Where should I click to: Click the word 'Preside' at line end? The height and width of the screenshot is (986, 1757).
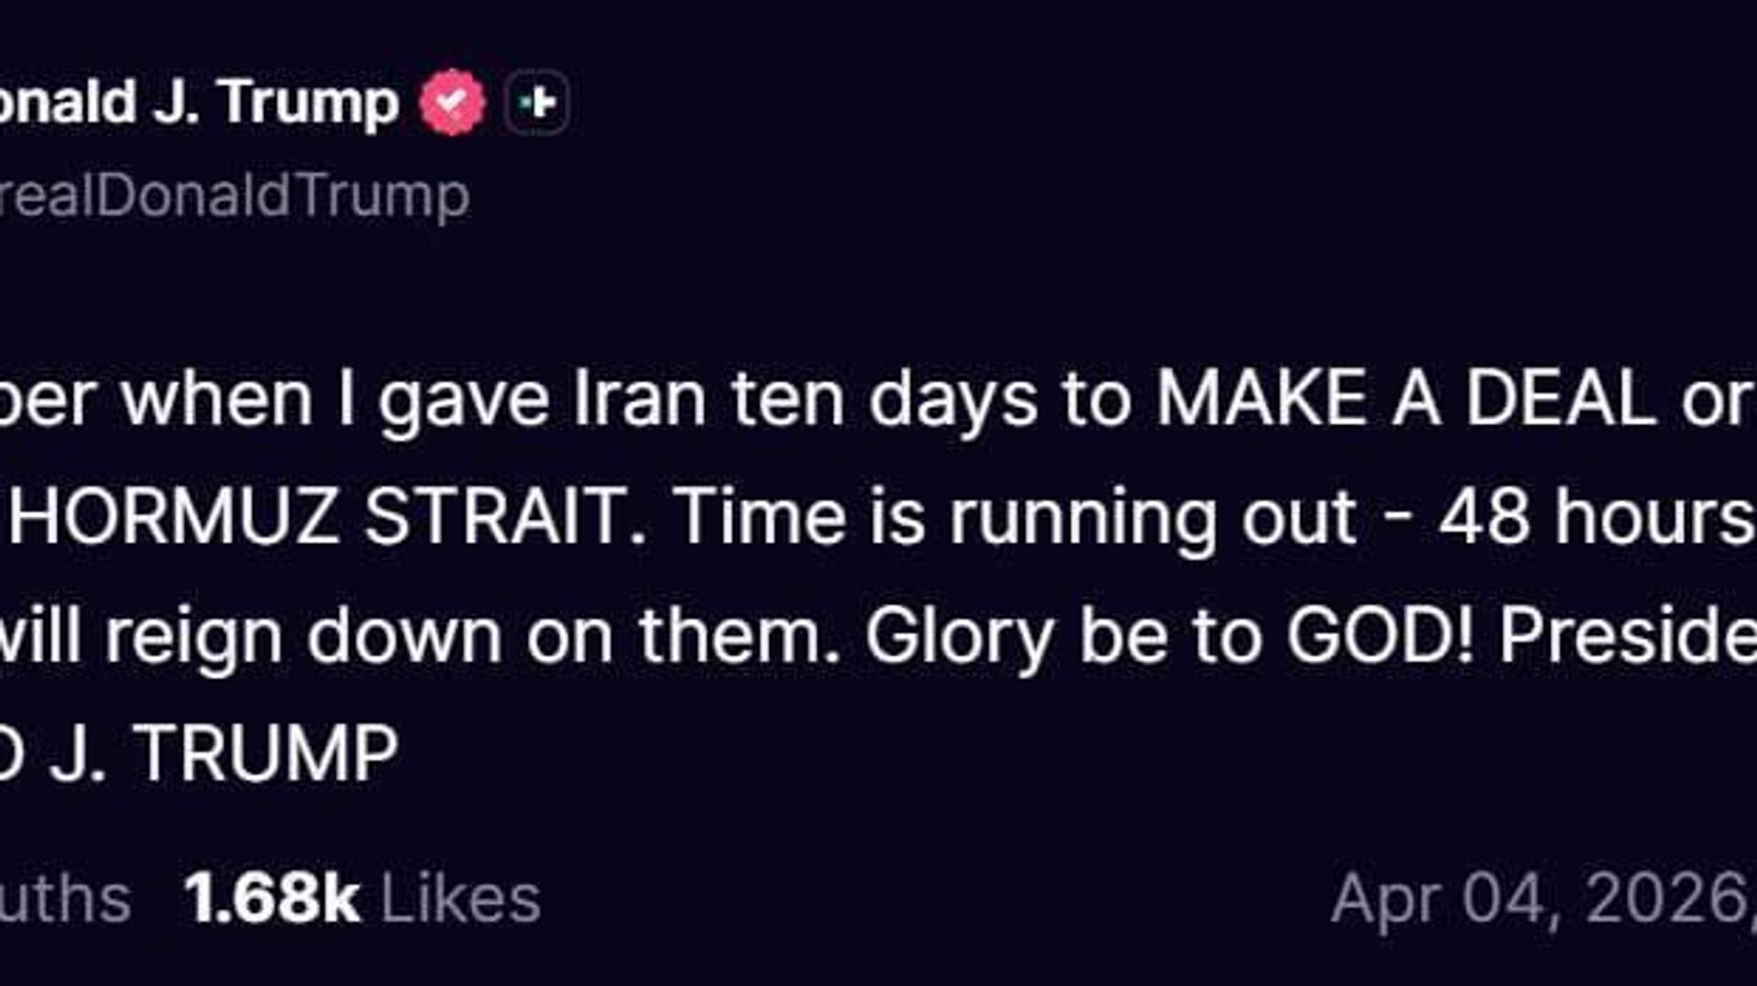(1627, 636)
